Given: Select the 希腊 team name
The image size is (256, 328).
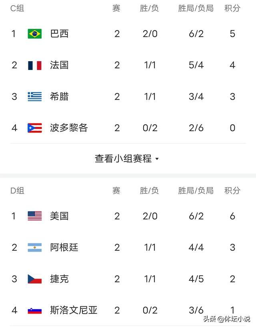Looking at the screenshot, I should (59, 97).
